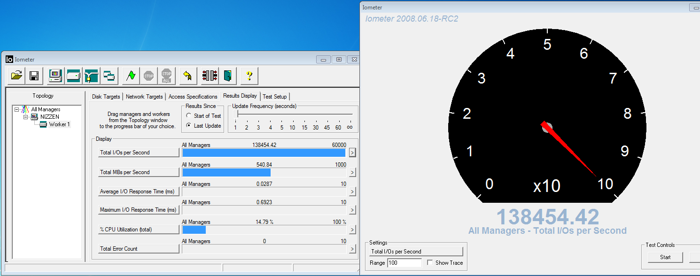Select Start of Test radio button
Screen dimensions: 700x276
tap(189, 116)
